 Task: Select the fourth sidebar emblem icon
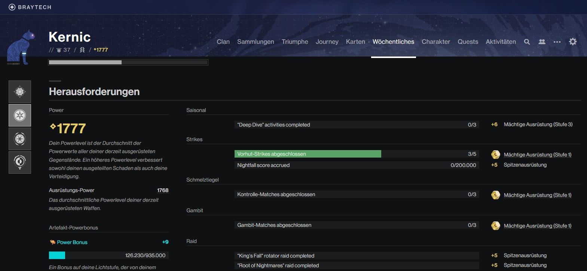pos(20,162)
